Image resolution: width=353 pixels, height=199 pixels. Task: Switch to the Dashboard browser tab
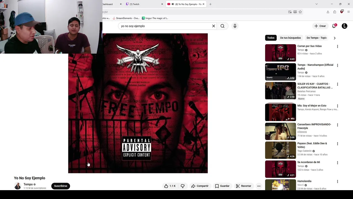(108, 4)
